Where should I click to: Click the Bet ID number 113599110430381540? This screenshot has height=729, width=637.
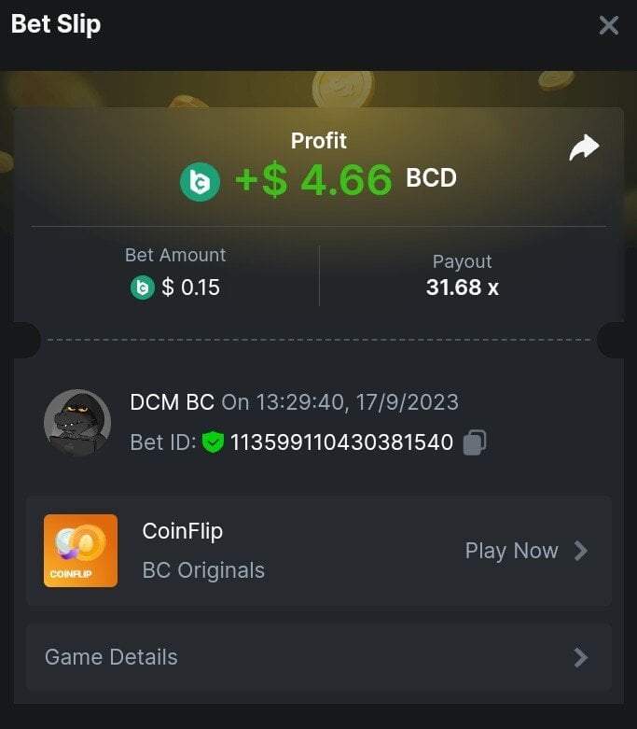tap(341, 442)
